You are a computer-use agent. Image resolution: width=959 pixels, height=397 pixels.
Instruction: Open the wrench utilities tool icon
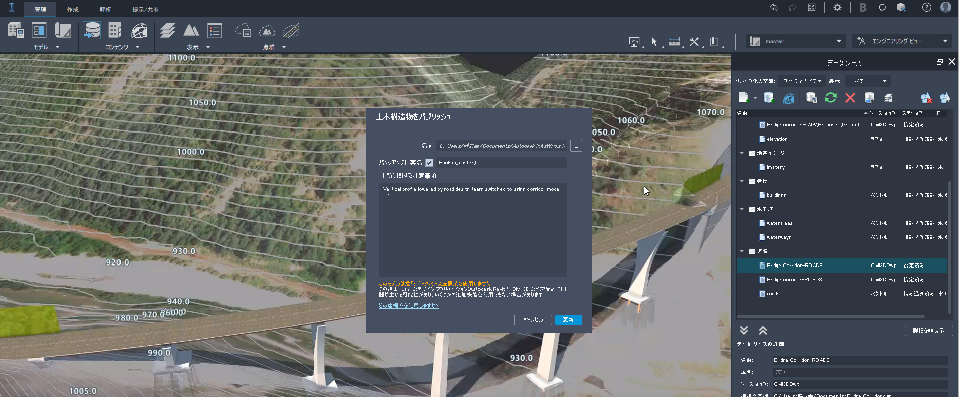click(694, 42)
